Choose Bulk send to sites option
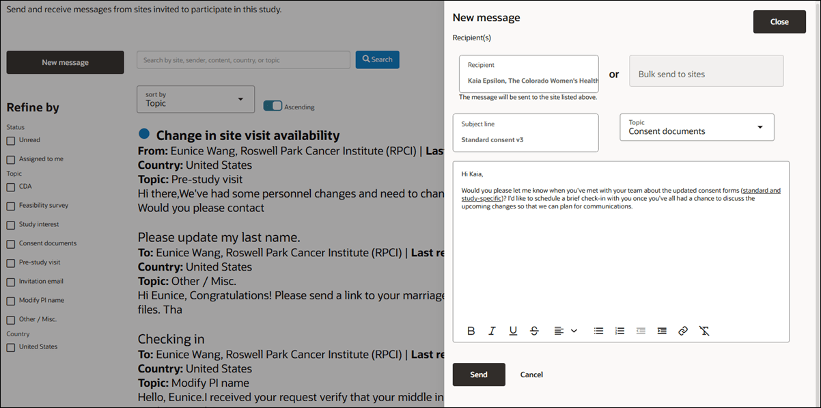821x408 pixels. 706,71
